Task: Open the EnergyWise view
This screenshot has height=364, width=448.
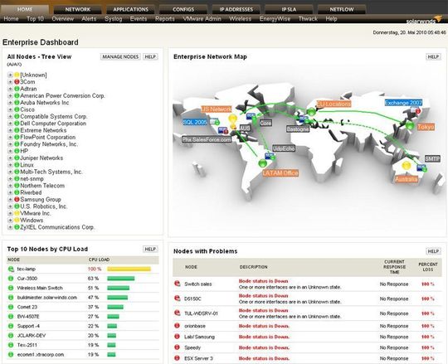Action: point(275,19)
